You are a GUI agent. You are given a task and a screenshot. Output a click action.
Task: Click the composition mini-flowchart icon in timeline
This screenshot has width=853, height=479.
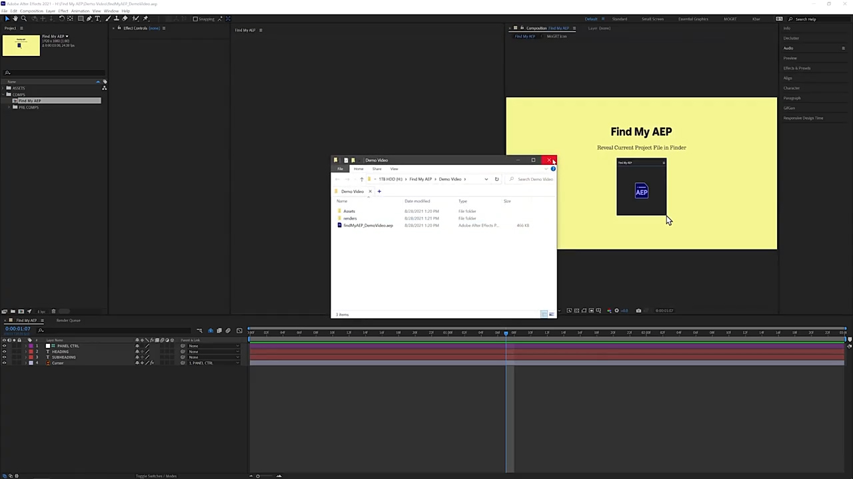199,331
